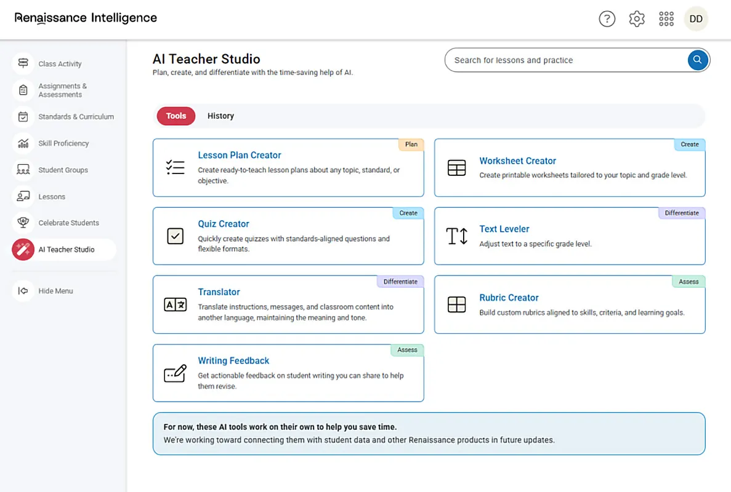Open the apps grid launcher icon
This screenshot has height=492, width=731.
666,19
